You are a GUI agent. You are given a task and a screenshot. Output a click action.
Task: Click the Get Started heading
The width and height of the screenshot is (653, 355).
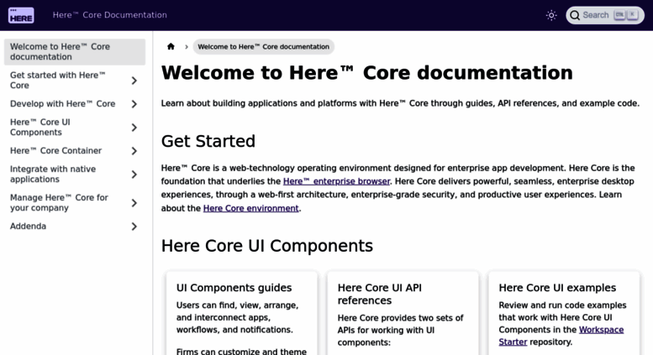click(x=208, y=141)
